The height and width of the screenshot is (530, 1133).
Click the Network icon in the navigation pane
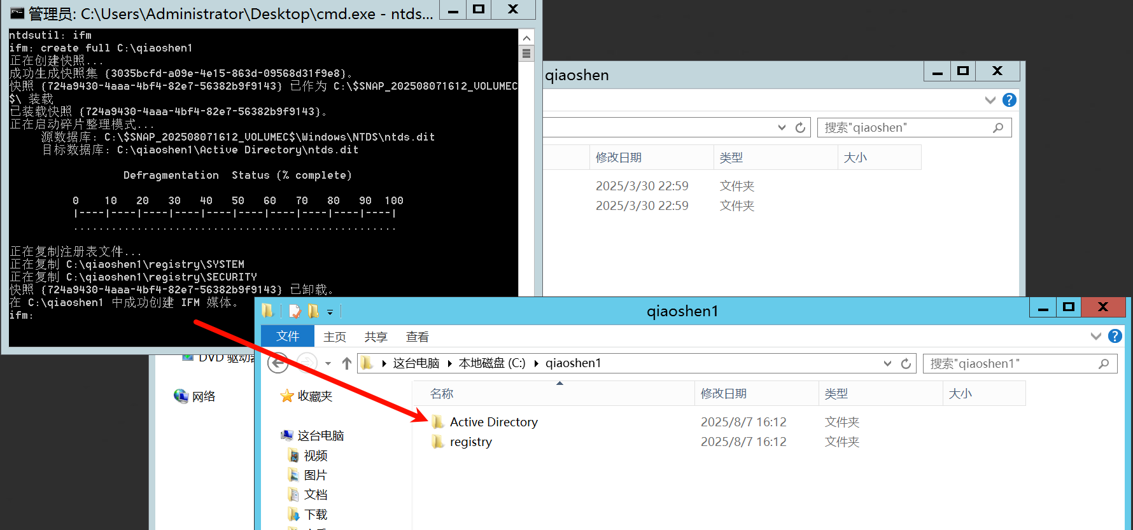181,396
